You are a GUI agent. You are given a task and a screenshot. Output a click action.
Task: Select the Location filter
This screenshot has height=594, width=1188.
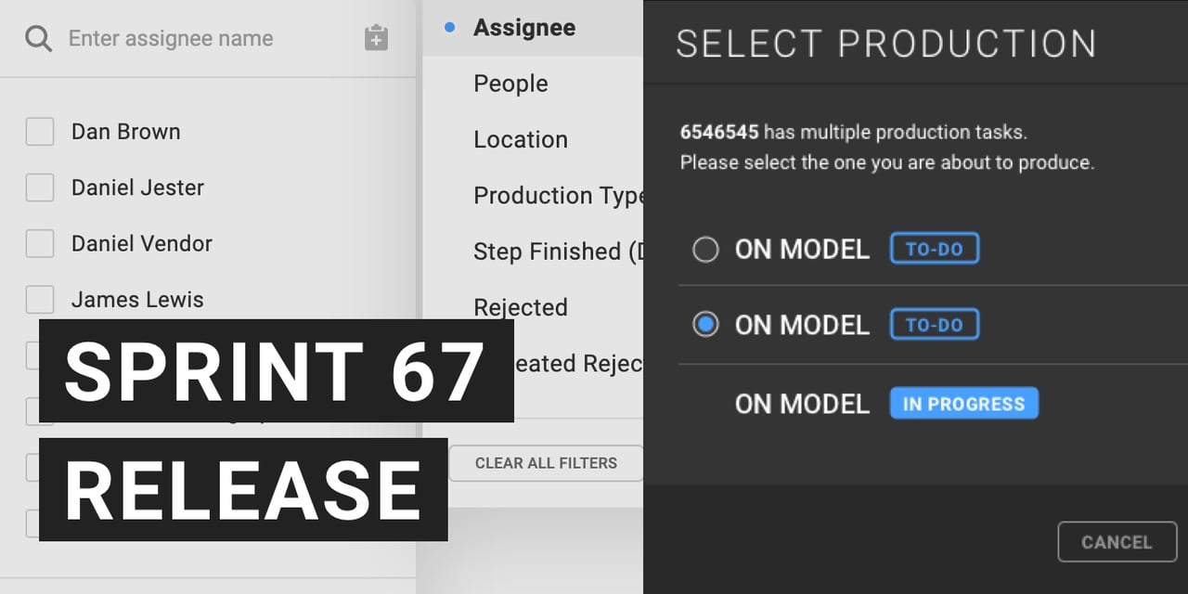521,139
